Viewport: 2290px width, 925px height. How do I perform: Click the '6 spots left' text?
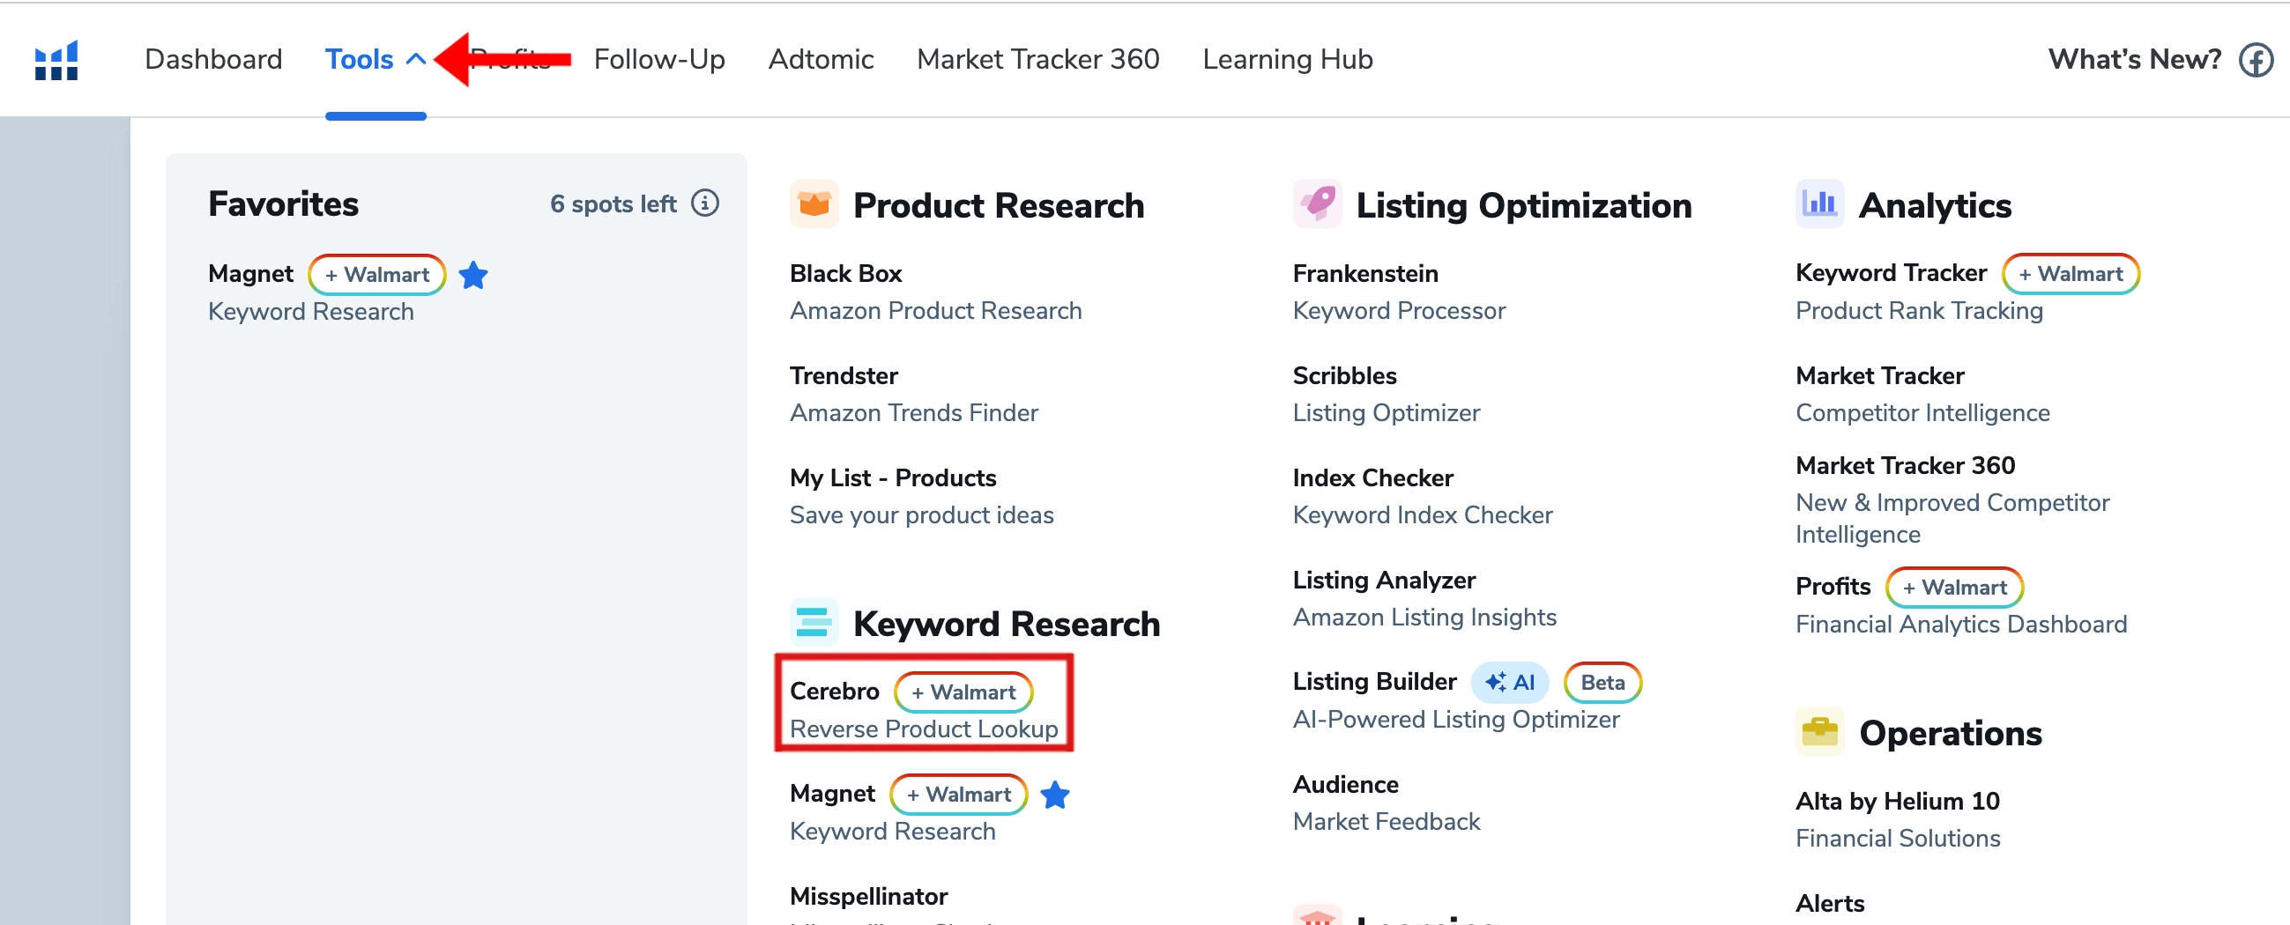(613, 204)
